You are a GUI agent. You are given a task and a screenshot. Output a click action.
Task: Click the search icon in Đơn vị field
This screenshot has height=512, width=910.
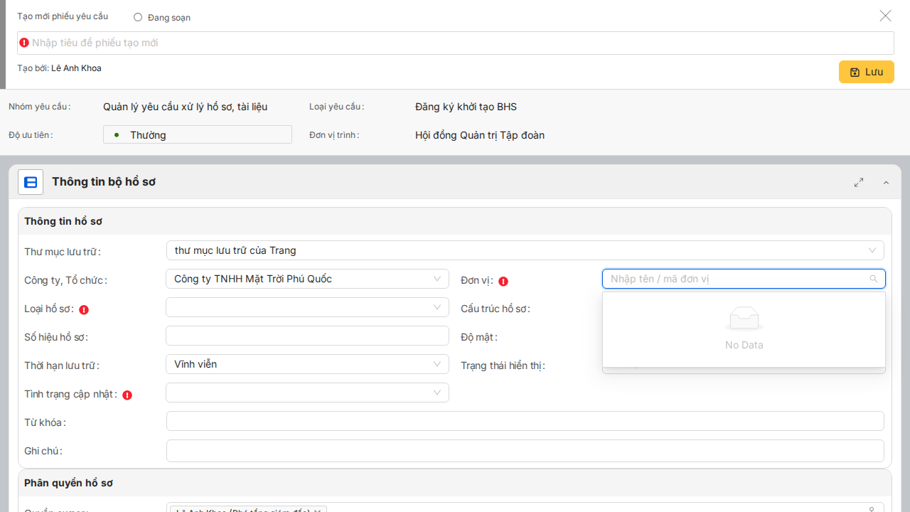coord(874,279)
